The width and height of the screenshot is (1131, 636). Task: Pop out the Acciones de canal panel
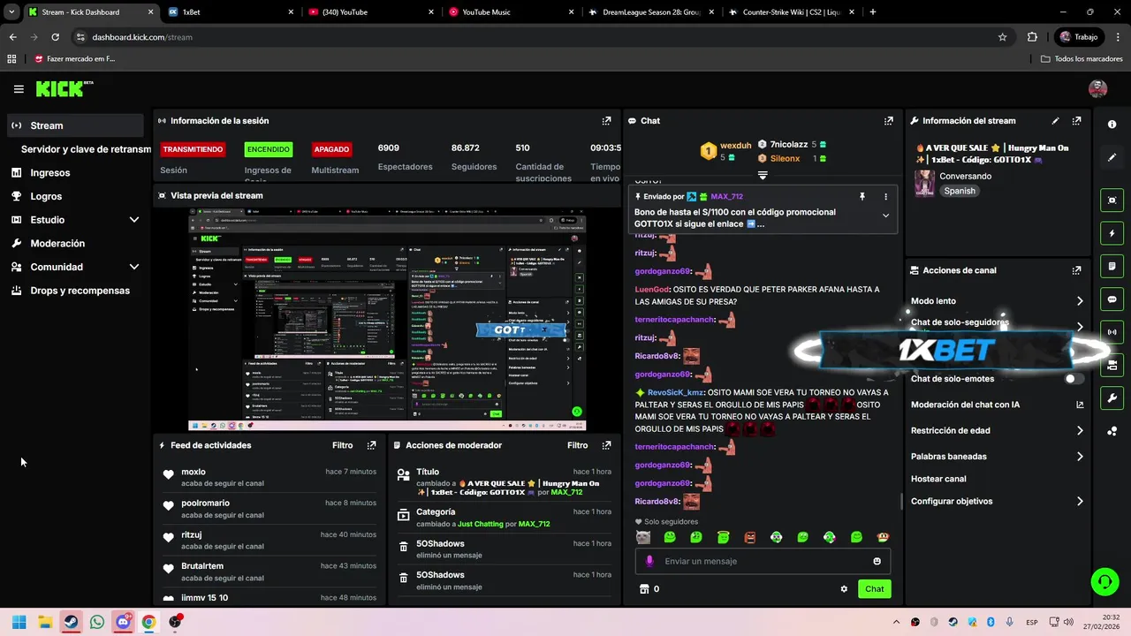1076,270
